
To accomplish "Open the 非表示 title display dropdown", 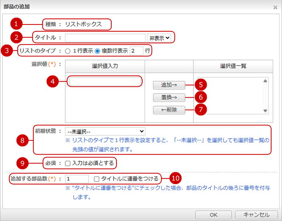I will tap(159, 38).
